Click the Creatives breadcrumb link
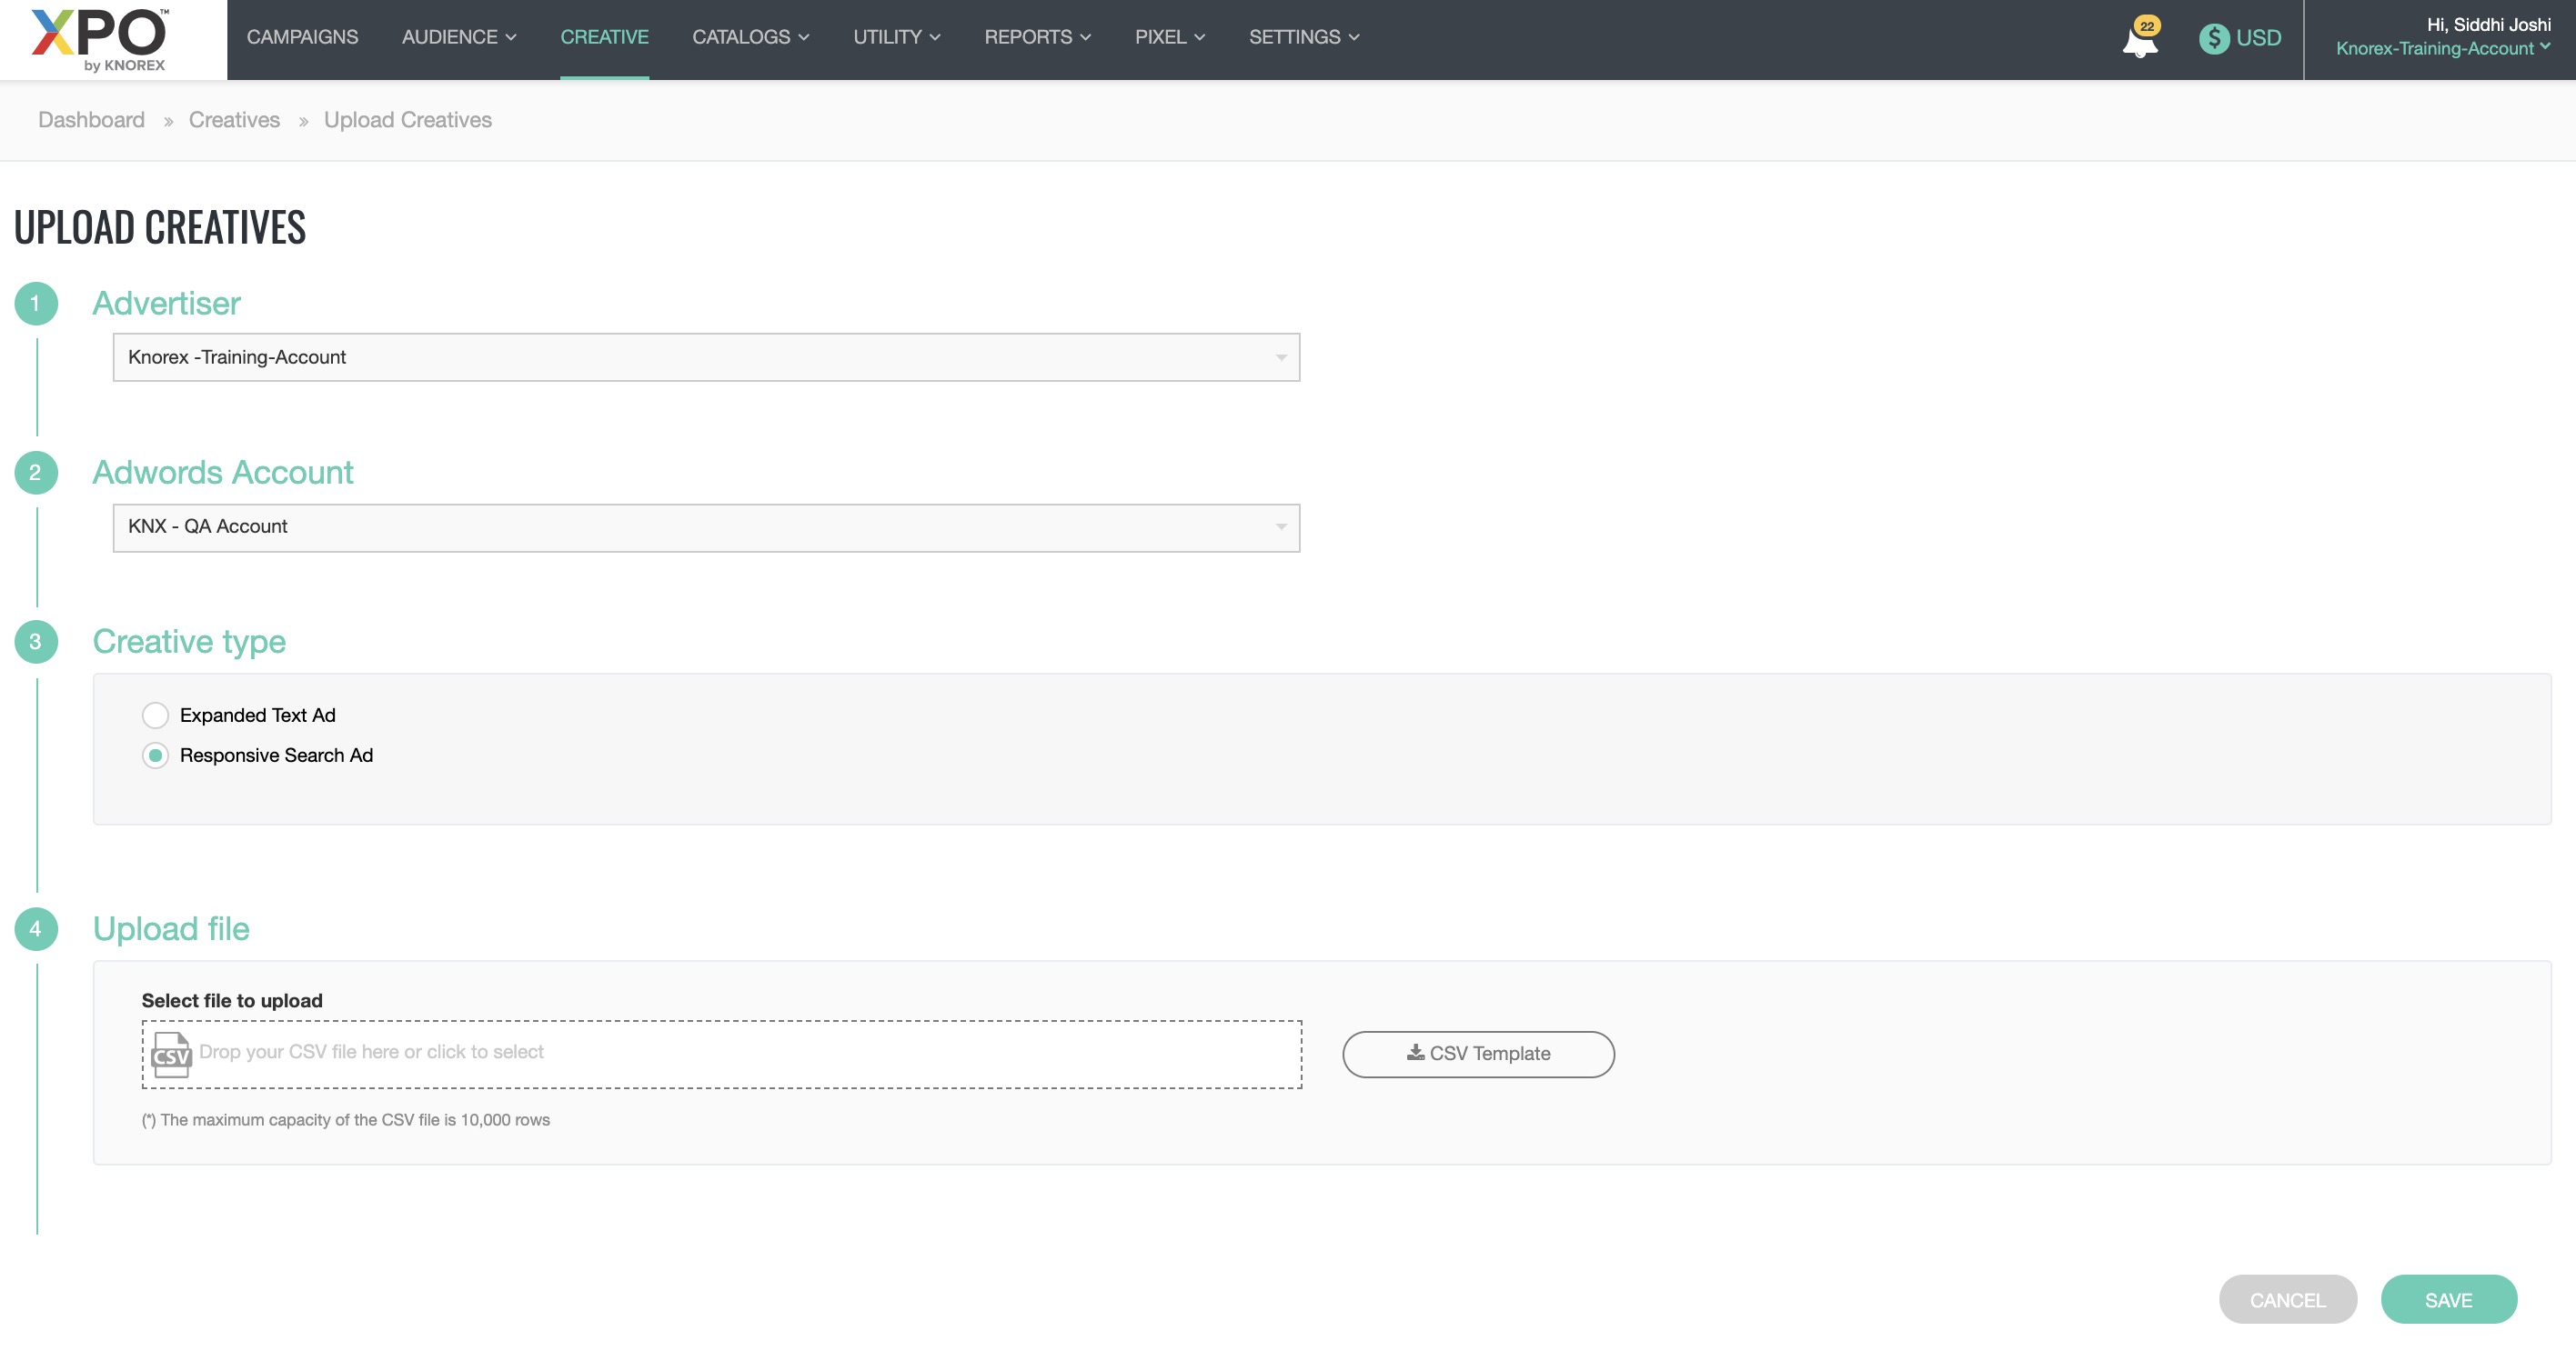 point(234,120)
